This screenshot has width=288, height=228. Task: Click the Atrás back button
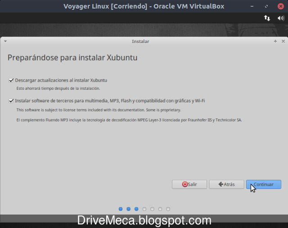[x=226, y=184]
